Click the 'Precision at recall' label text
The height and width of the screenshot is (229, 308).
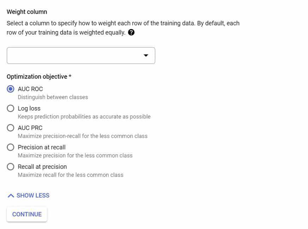42,147
